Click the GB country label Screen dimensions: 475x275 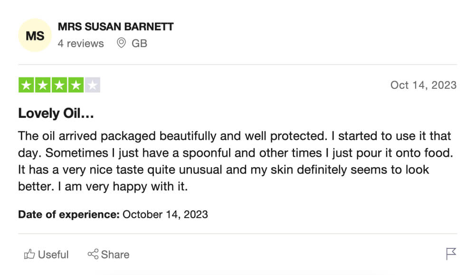[x=139, y=43]
